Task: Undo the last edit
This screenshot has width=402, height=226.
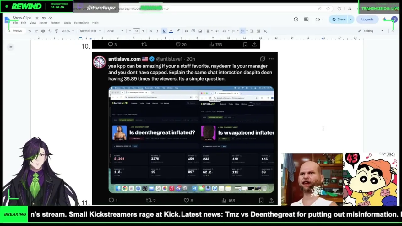Action: 30,31
